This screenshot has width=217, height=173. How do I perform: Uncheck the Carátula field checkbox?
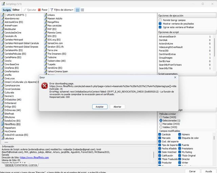tap(160, 134)
